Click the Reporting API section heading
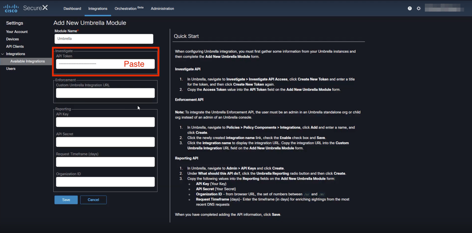Image resolution: width=472 pixels, height=233 pixels. (x=187, y=158)
